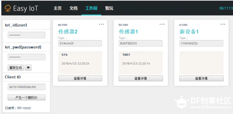Viewport: 233px width, 114px height.
Task: Click the 产生一个随机ID button
Action: coord(26,98)
